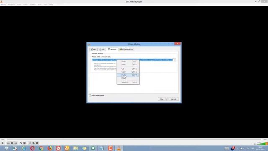
Task: Select the Network tab
Action: click(112, 49)
